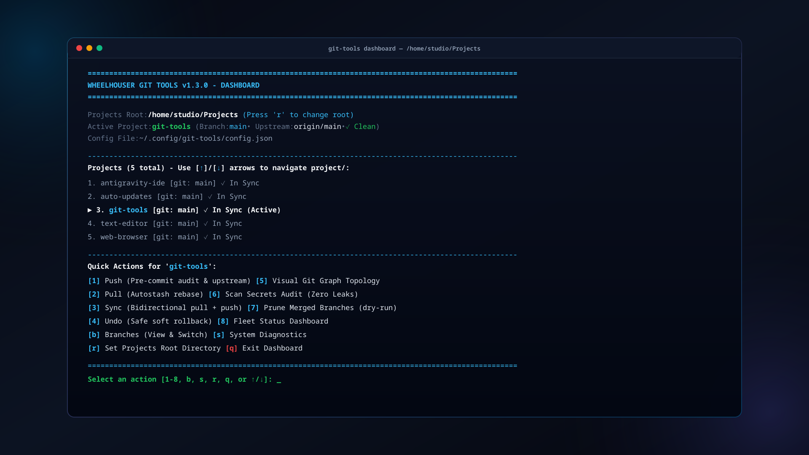Click the "(Press 'r' to change root)" hint
Image resolution: width=809 pixels, height=455 pixels.
tap(298, 115)
